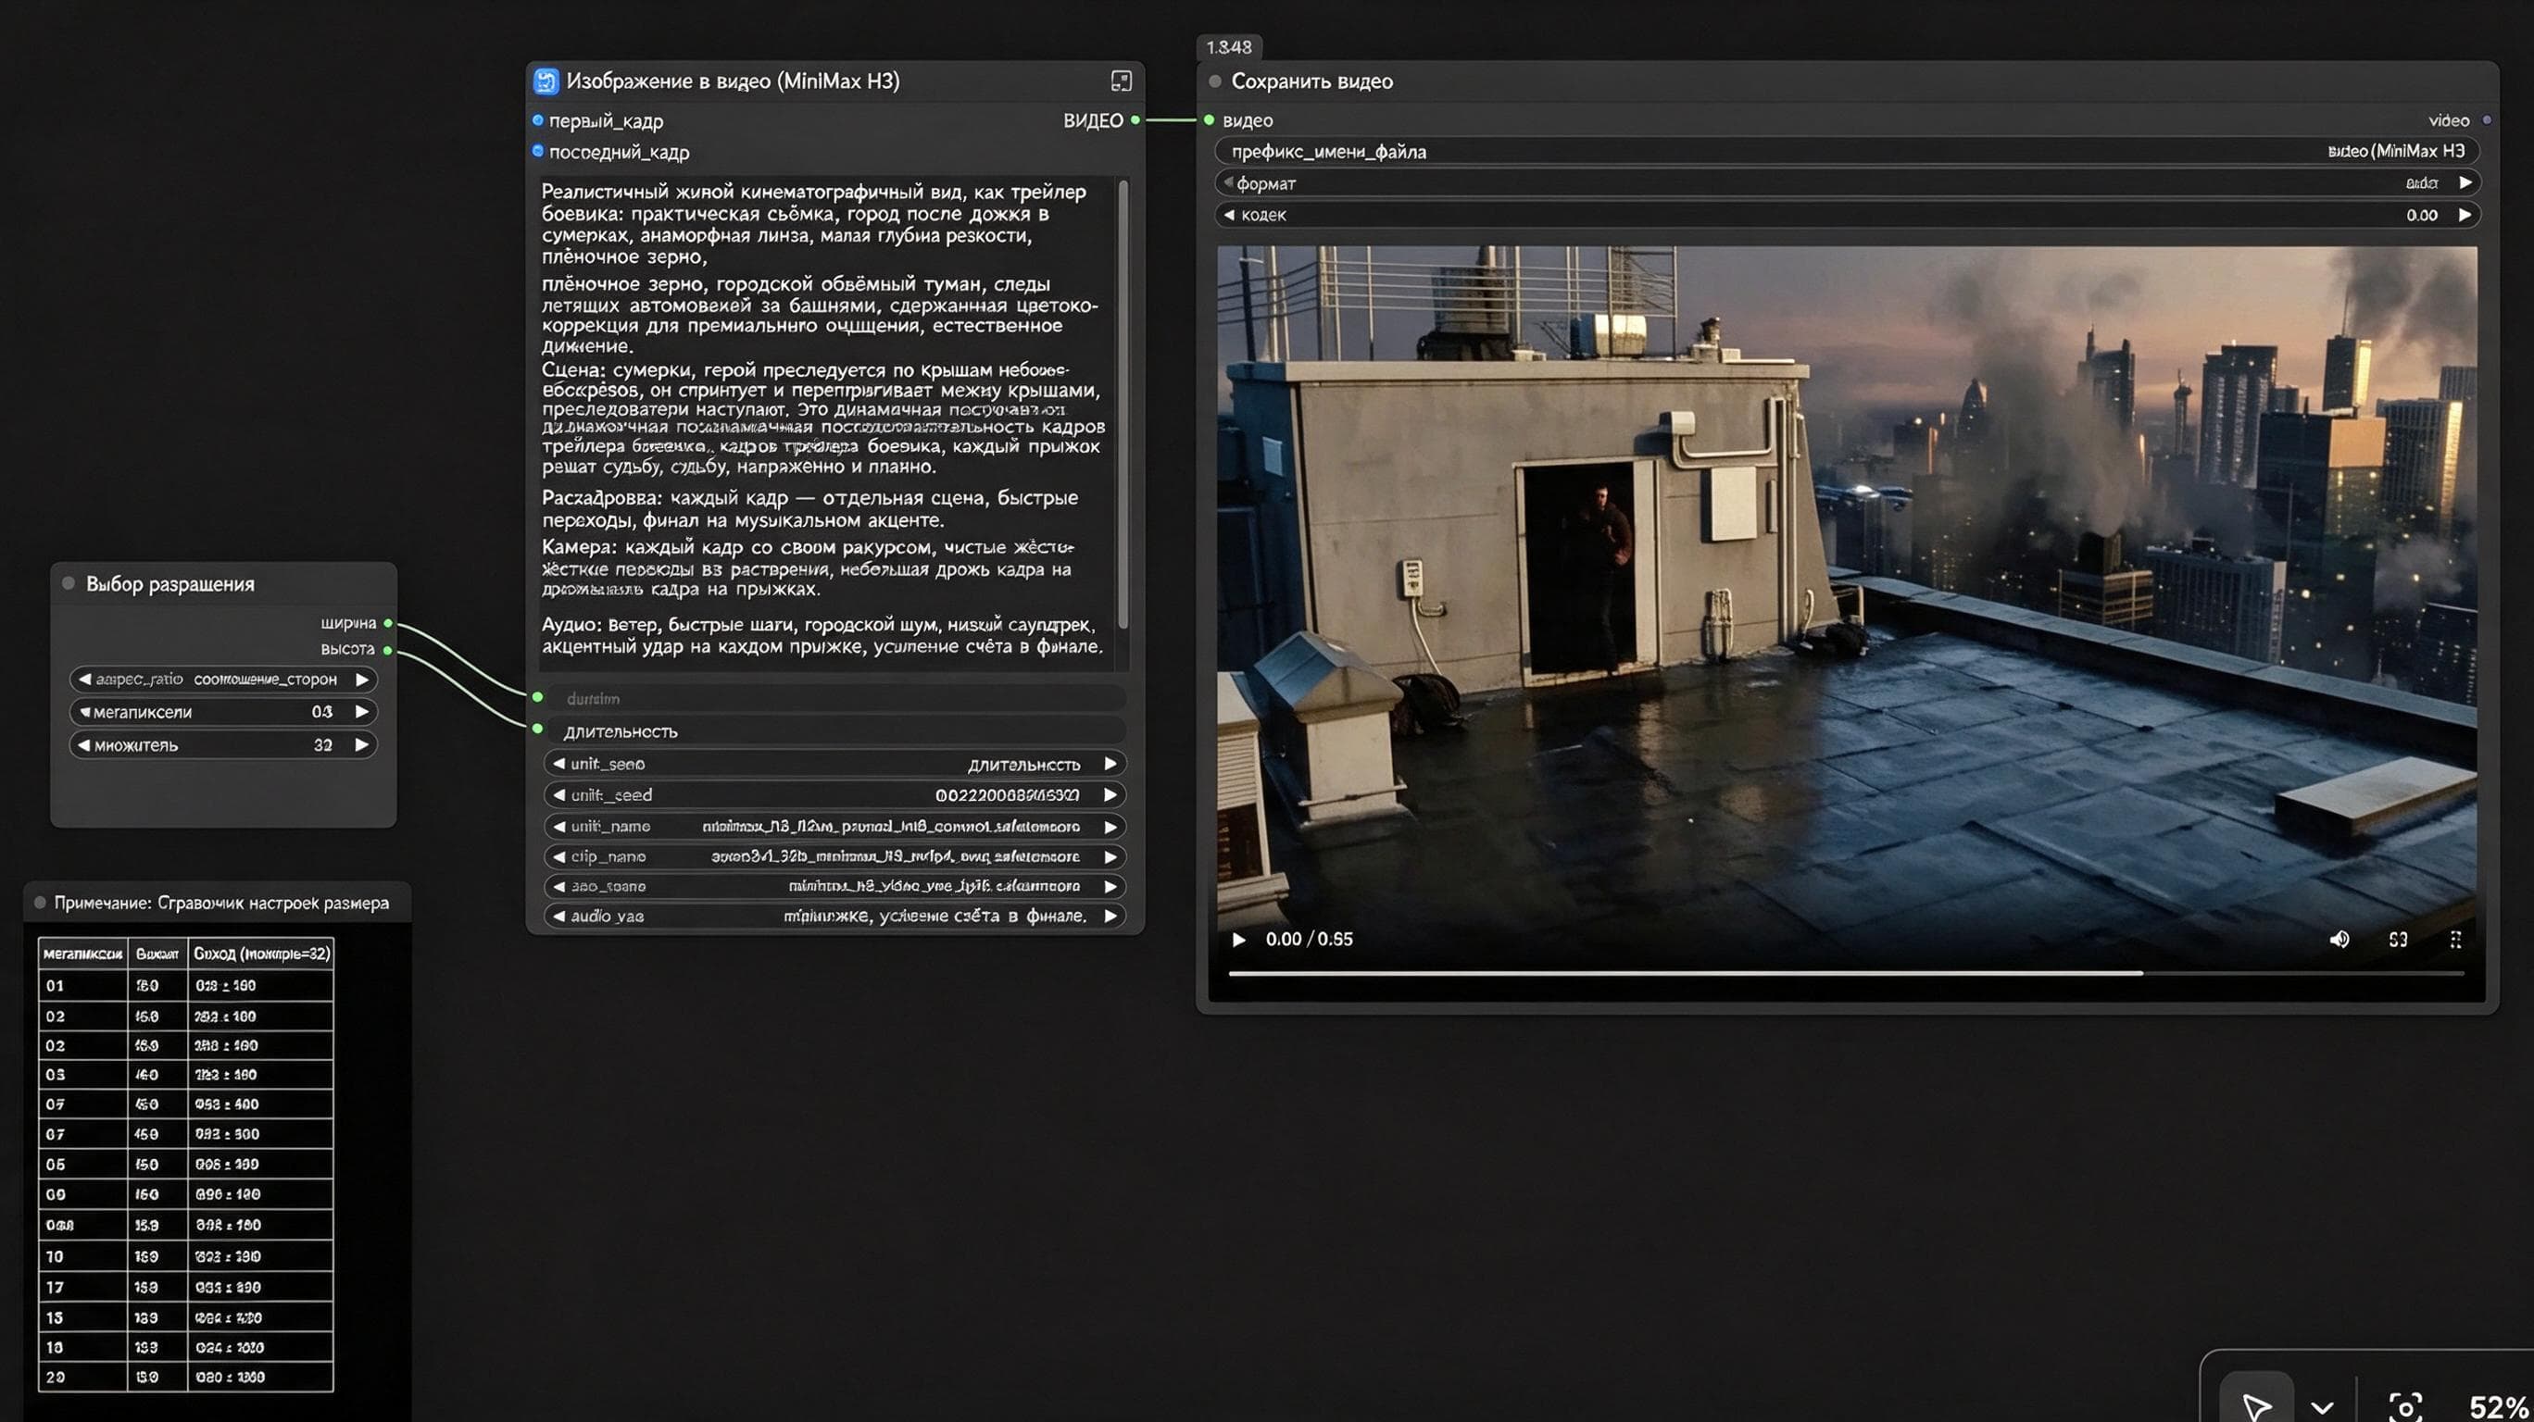This screenshot has height=1422, width=2534.
Task: Click the высота output socket
Action: pyautogui.click(x=387, y=650)
